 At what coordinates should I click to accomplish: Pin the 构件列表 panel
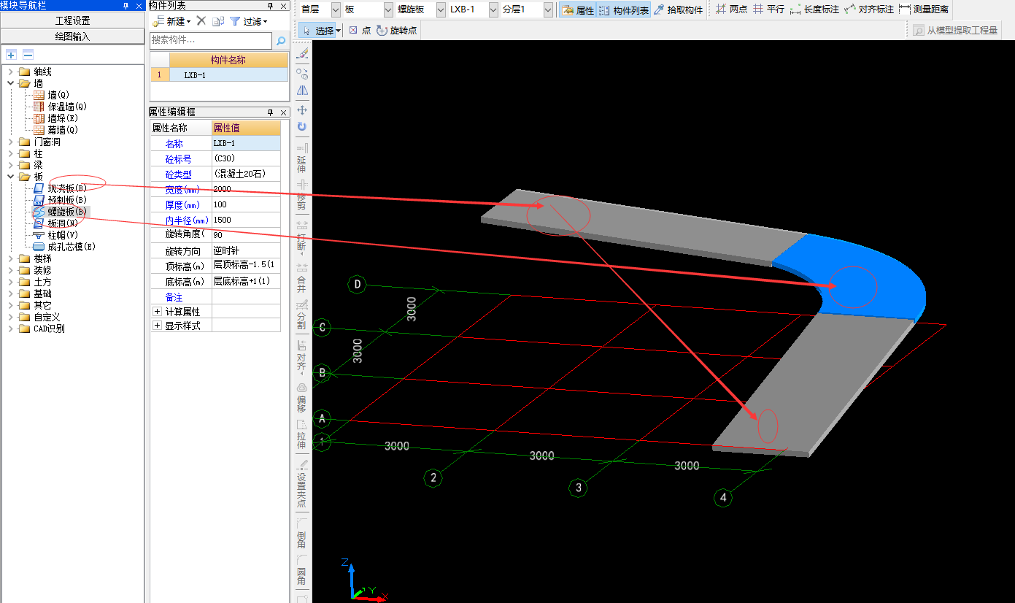[x=271, y=5]
